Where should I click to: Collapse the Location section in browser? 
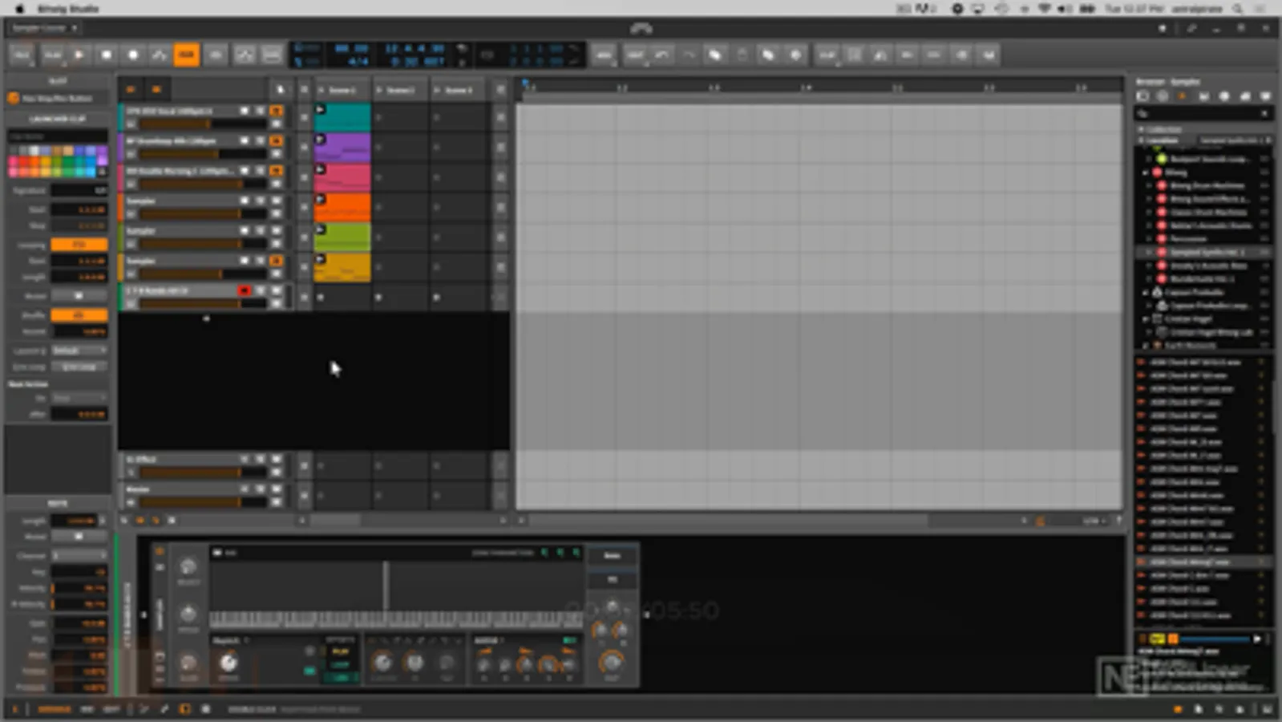(1141, 140)
